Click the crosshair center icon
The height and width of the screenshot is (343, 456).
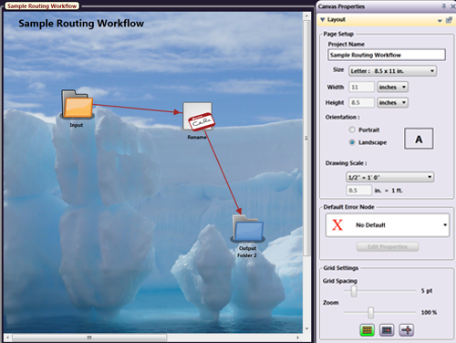[x=407, y=330]
